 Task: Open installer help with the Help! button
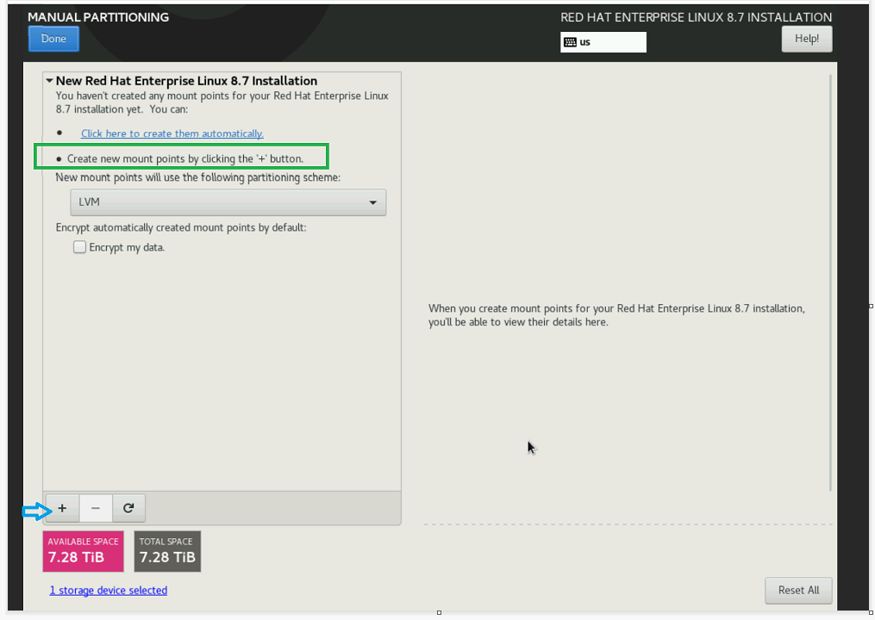(806, 38)
